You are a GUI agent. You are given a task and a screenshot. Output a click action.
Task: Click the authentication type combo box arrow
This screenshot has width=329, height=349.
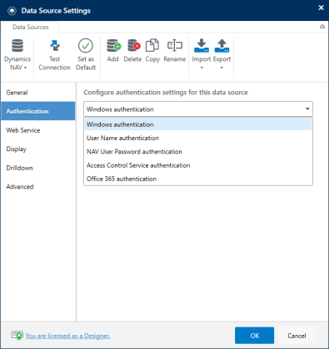[x=307, y=109]
